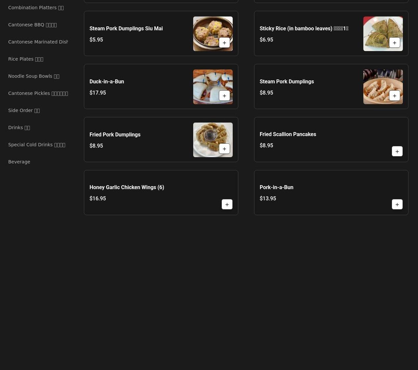The height and width of the screenshot is (370, 418).
Task: Open Cantonese BBQ category
Action: click(33, 25)
